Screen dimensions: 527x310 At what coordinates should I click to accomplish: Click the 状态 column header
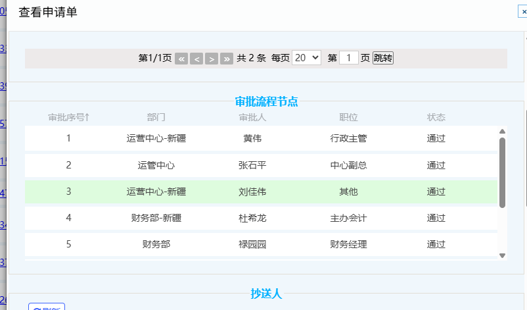436,117
